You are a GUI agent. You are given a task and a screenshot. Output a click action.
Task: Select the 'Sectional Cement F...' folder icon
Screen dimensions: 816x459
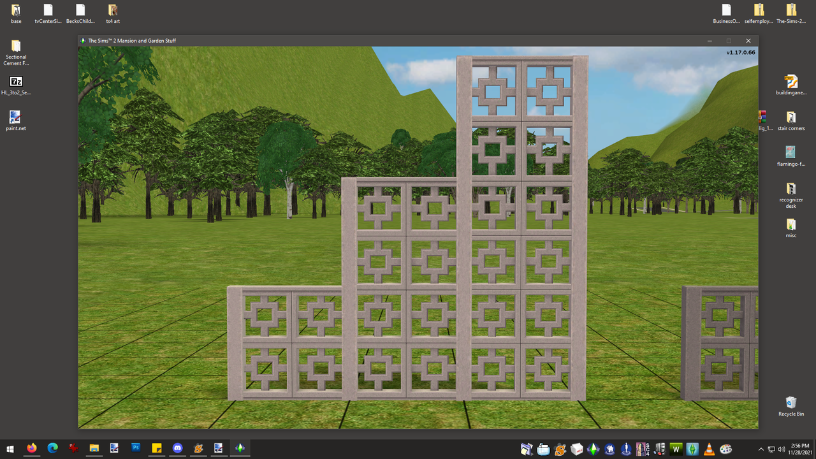pyautogui.click(x=16, y=53)
